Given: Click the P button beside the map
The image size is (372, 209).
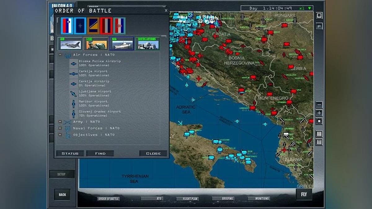Looking at the screenshot, I should (x=319, y=26).
